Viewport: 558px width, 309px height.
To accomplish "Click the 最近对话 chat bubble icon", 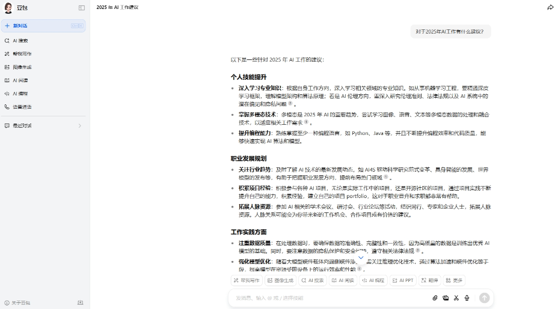I will [7, 126].
